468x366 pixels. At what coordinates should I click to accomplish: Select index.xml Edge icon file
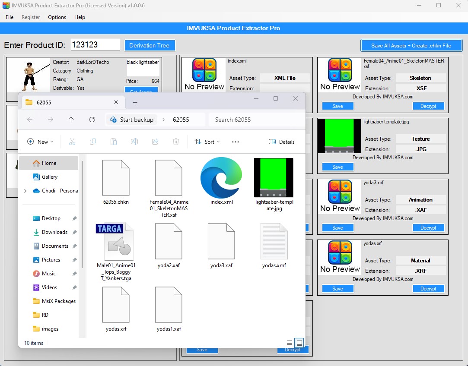pyautogui.click(x=221, y=182)
